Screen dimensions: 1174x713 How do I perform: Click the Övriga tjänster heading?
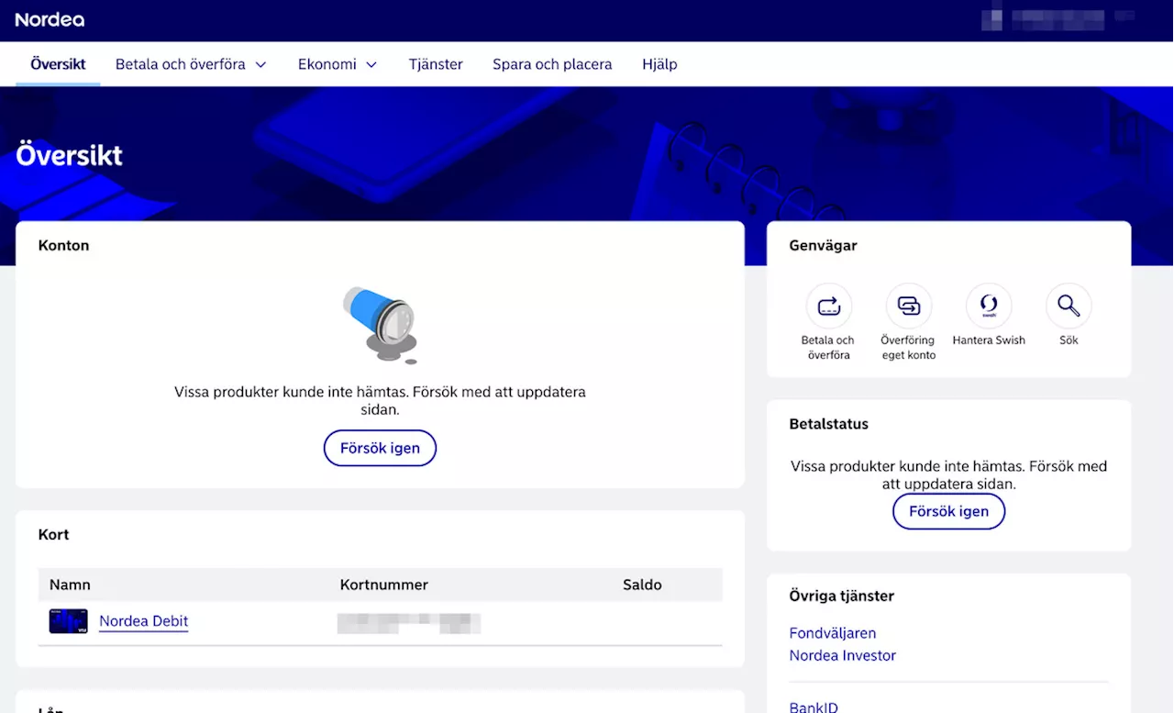841,596
